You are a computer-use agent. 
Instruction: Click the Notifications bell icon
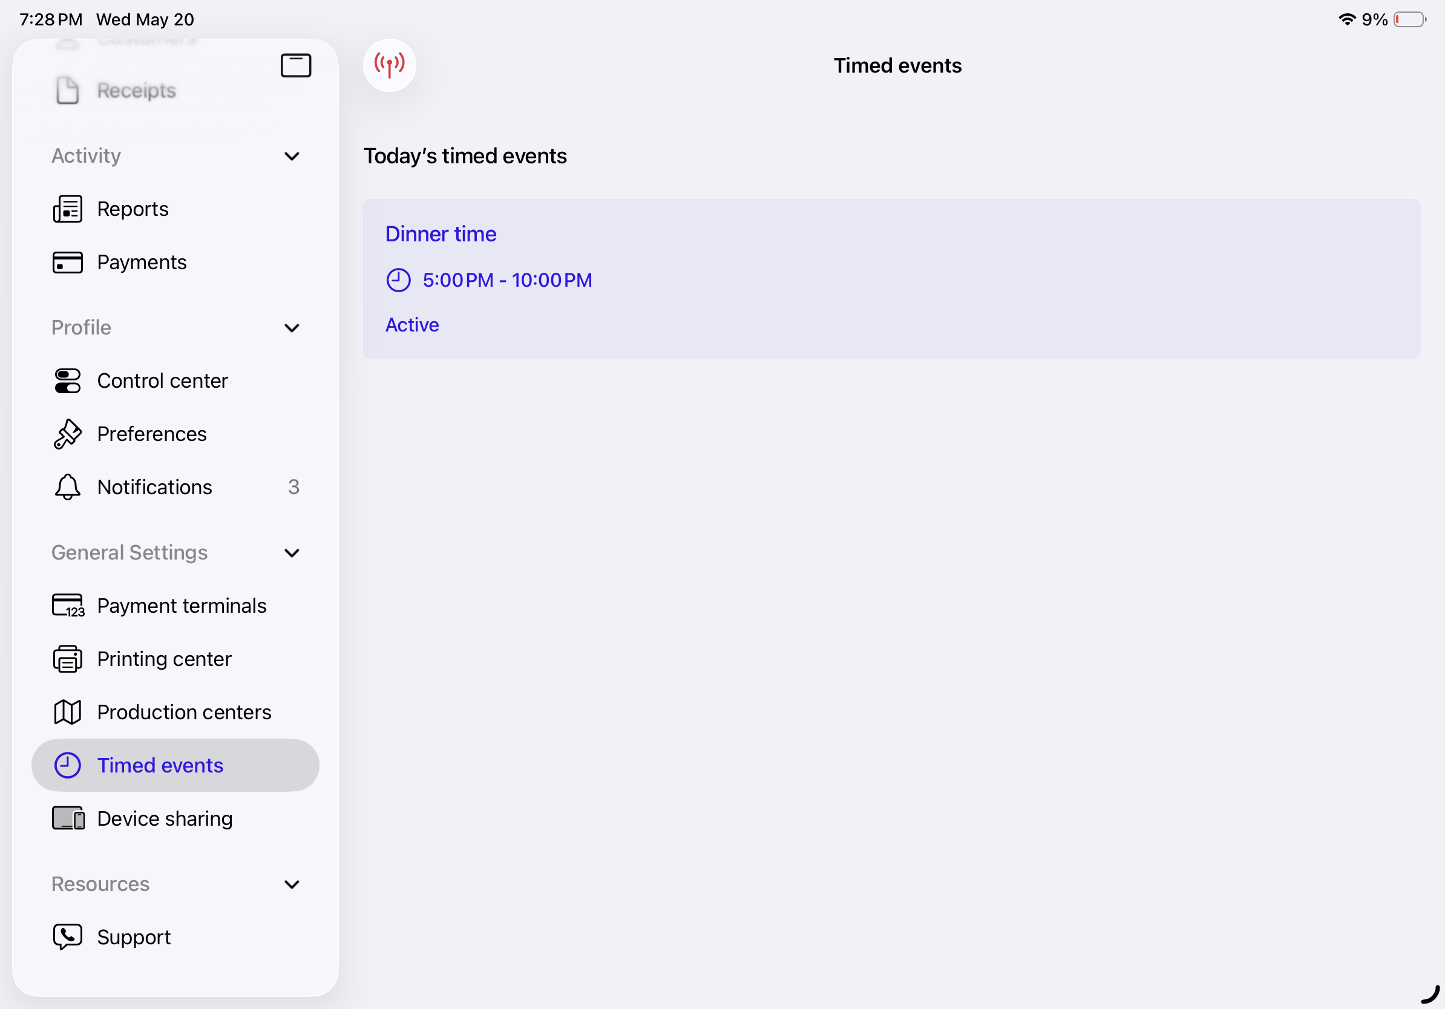click(67, 487)
